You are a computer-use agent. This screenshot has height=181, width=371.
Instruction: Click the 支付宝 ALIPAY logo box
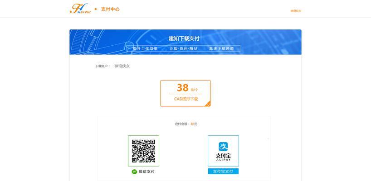223,151
